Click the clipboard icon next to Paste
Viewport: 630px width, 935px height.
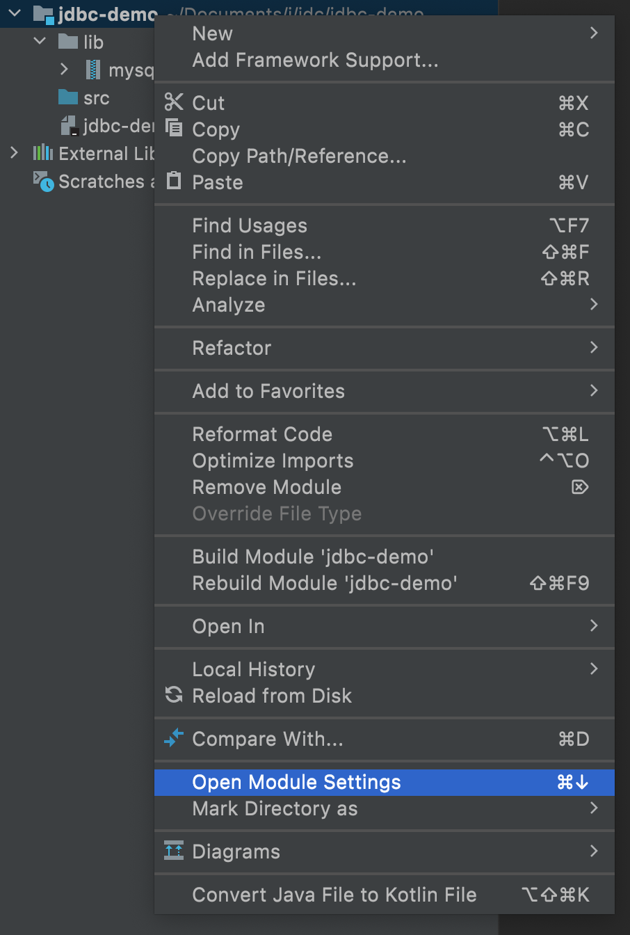(x=173, y=182)
